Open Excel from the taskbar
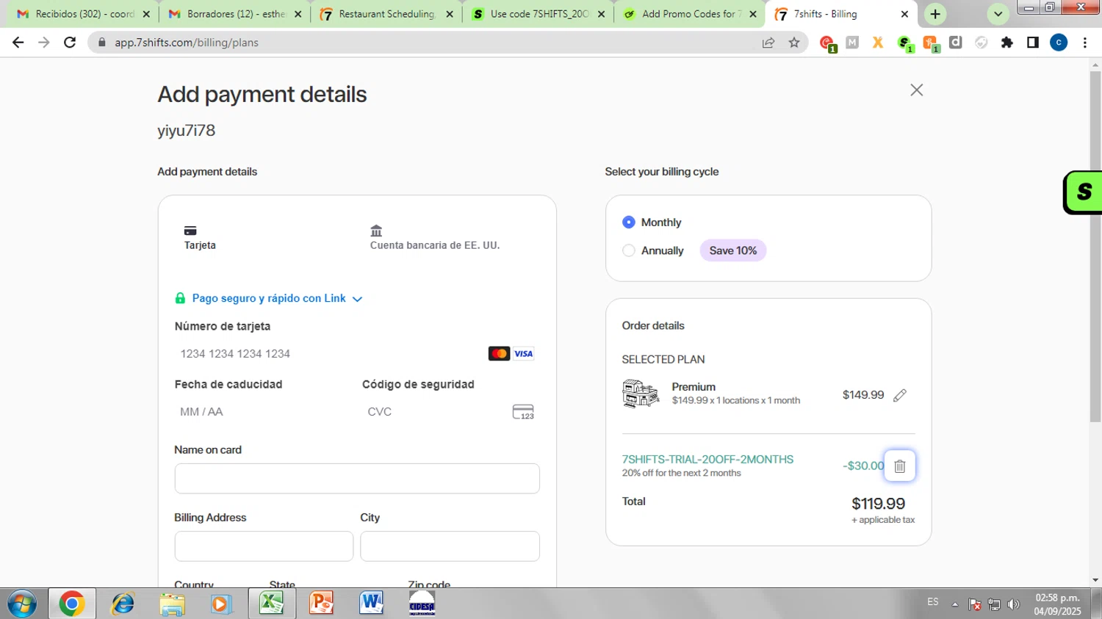Screen dimensions: 1102x619 click(x=272, y=604)
